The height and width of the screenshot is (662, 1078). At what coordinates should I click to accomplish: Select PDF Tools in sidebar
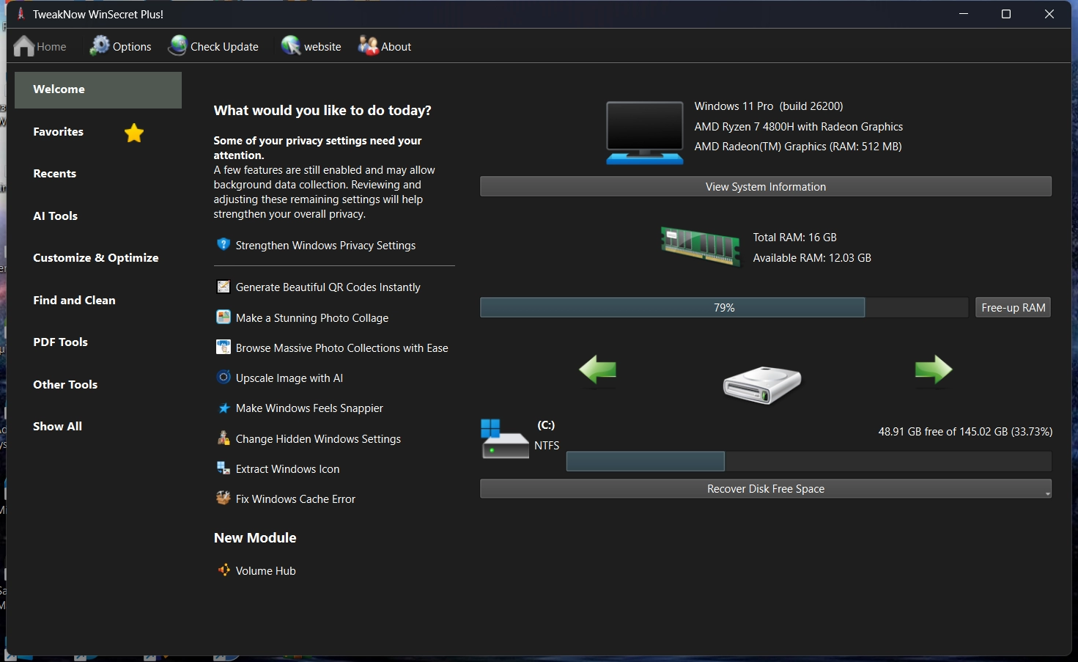(60, 342)
